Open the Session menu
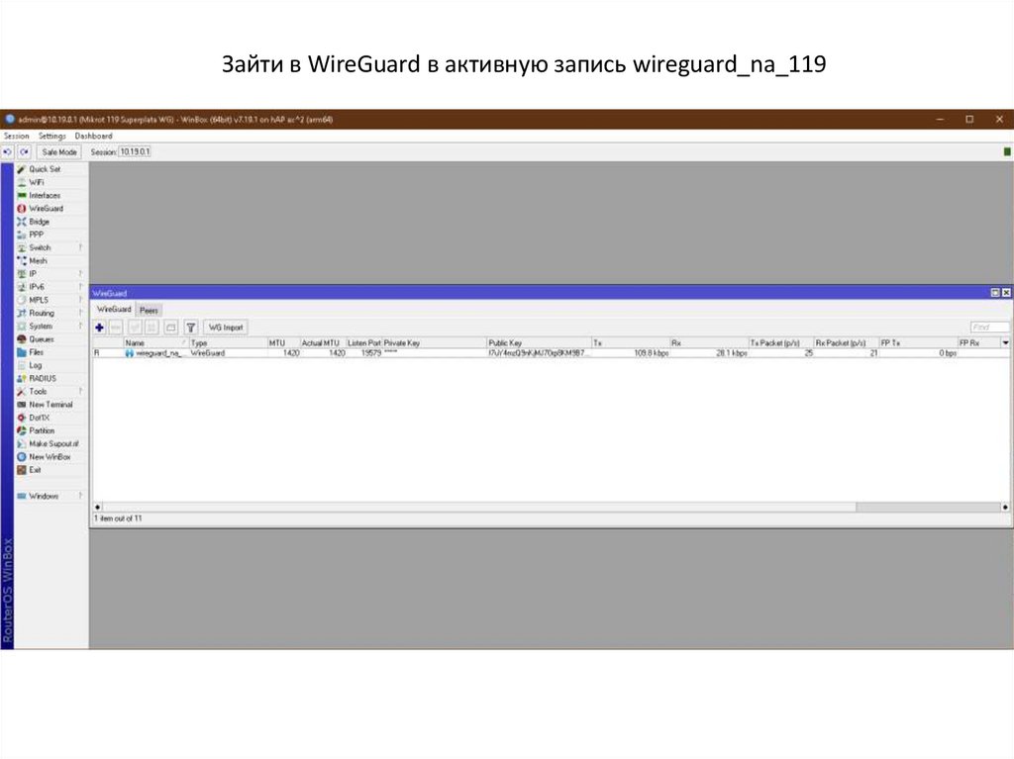Screen dimensions: 1014x759 coord(16,136)
